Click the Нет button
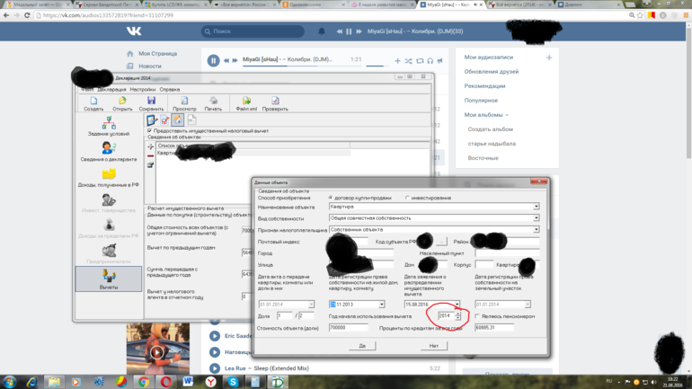 pyautogui.click(x=433, y=345)
